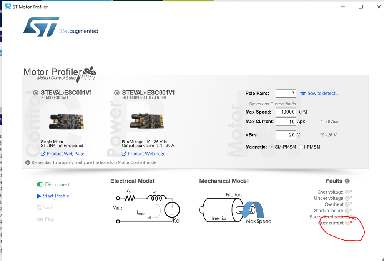The width and height of the screenshot is (384, 261).
Task: Click the ST Motor Profiler title bar app icon
Action: pos(8,7)
